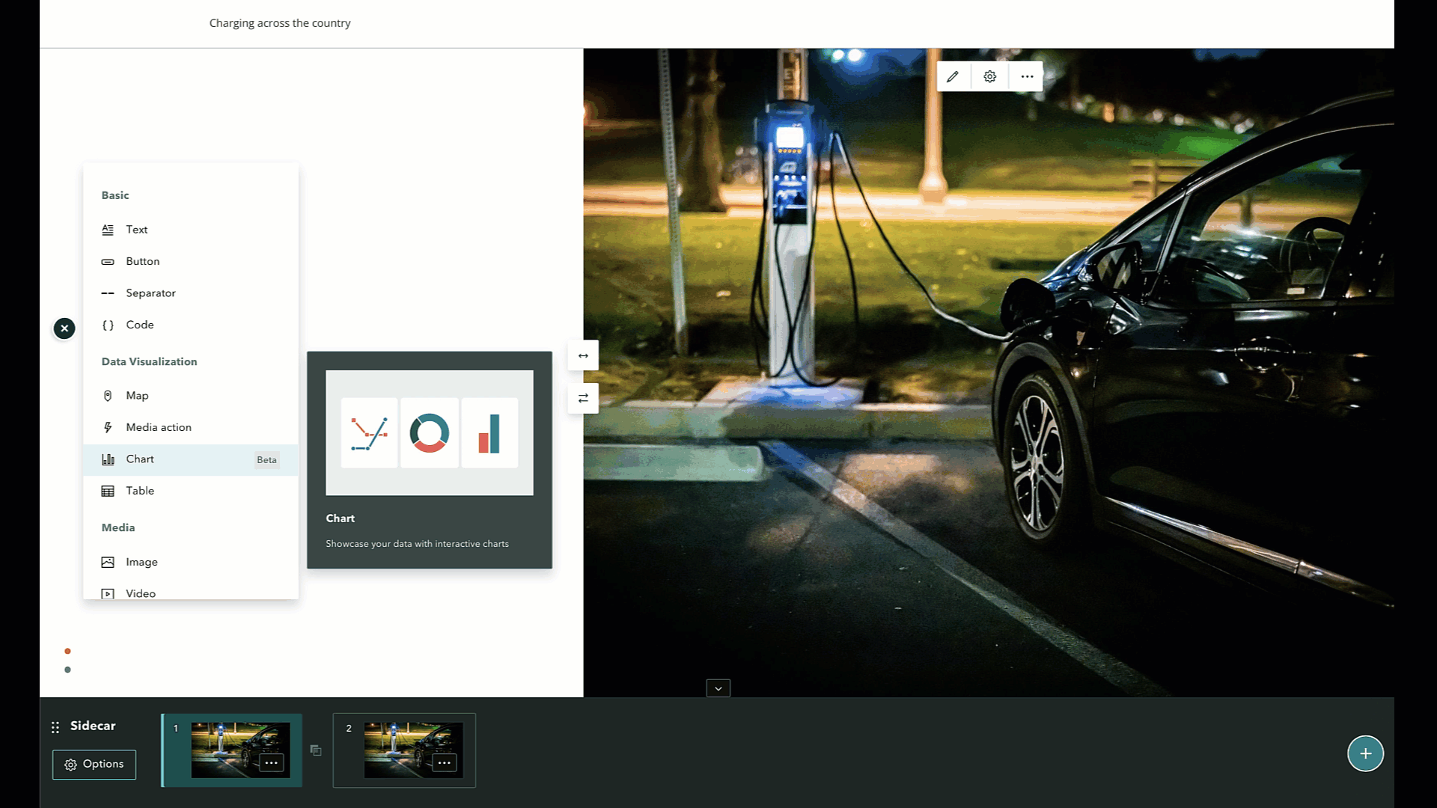Viewport: 1437px width, 808px height.
Task: Click the swap panel position icon
Action: click(583, 398)
